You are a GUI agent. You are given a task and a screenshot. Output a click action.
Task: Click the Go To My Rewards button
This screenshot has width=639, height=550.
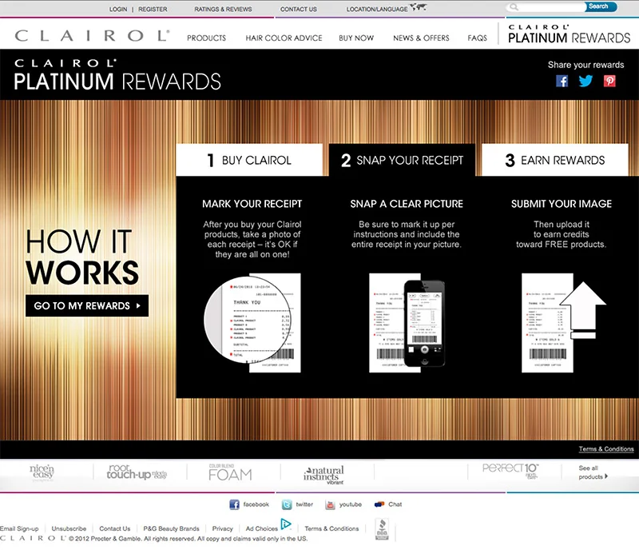tap(87, 305)
